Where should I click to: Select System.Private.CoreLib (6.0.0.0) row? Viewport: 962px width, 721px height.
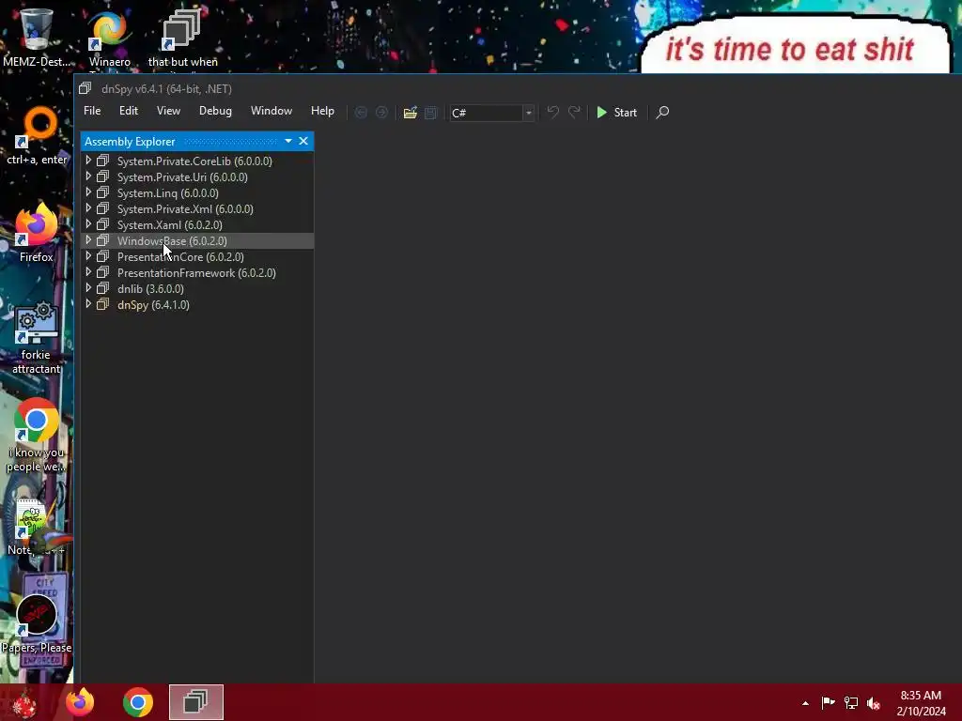click(x=197, y=161)
